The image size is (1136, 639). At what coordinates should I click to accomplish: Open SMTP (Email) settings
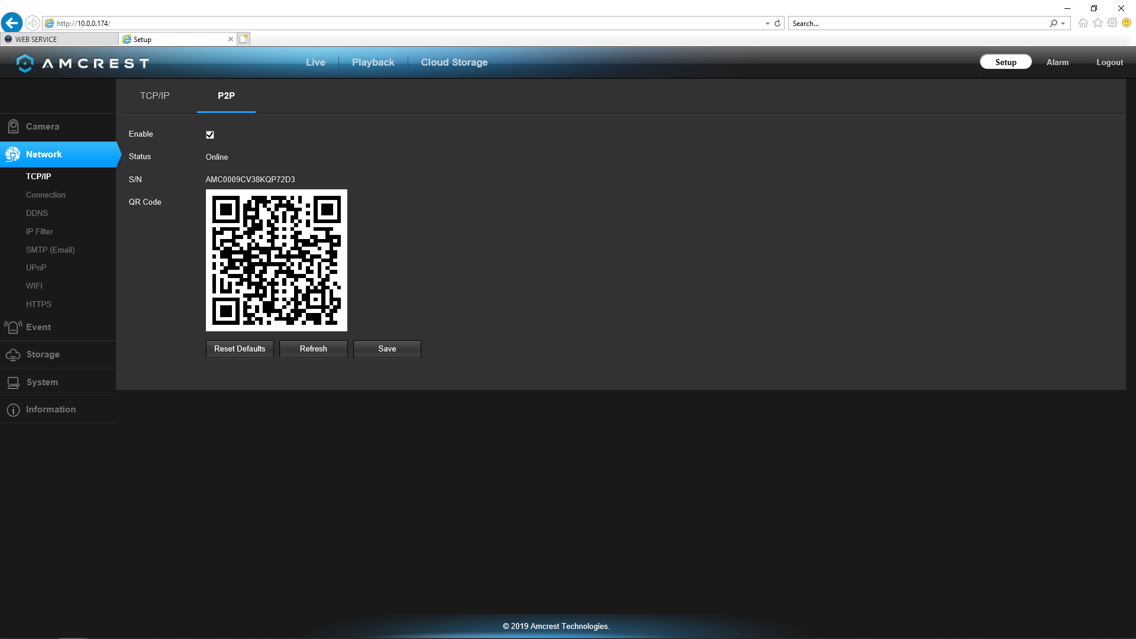click(x=50, y=250)
